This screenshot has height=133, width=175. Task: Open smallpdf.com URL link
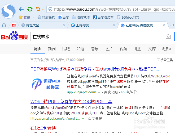pyautogui.click(x=55, y=118)
